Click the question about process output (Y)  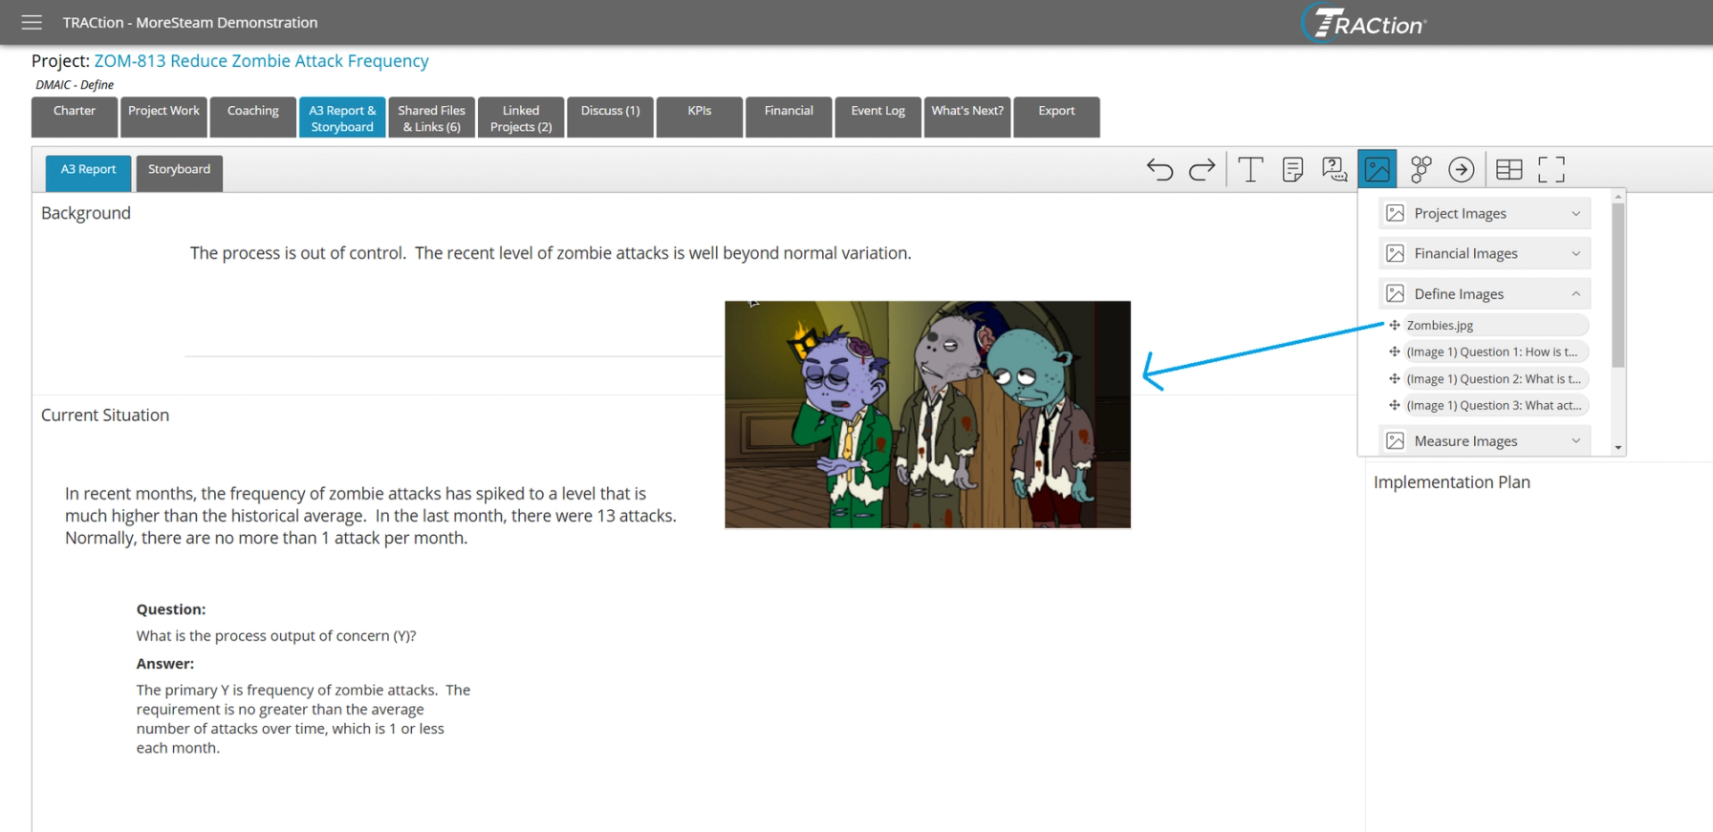276,636
